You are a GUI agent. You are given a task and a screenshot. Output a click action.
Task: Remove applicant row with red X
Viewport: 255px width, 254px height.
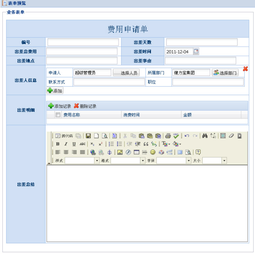pos(245,69)
